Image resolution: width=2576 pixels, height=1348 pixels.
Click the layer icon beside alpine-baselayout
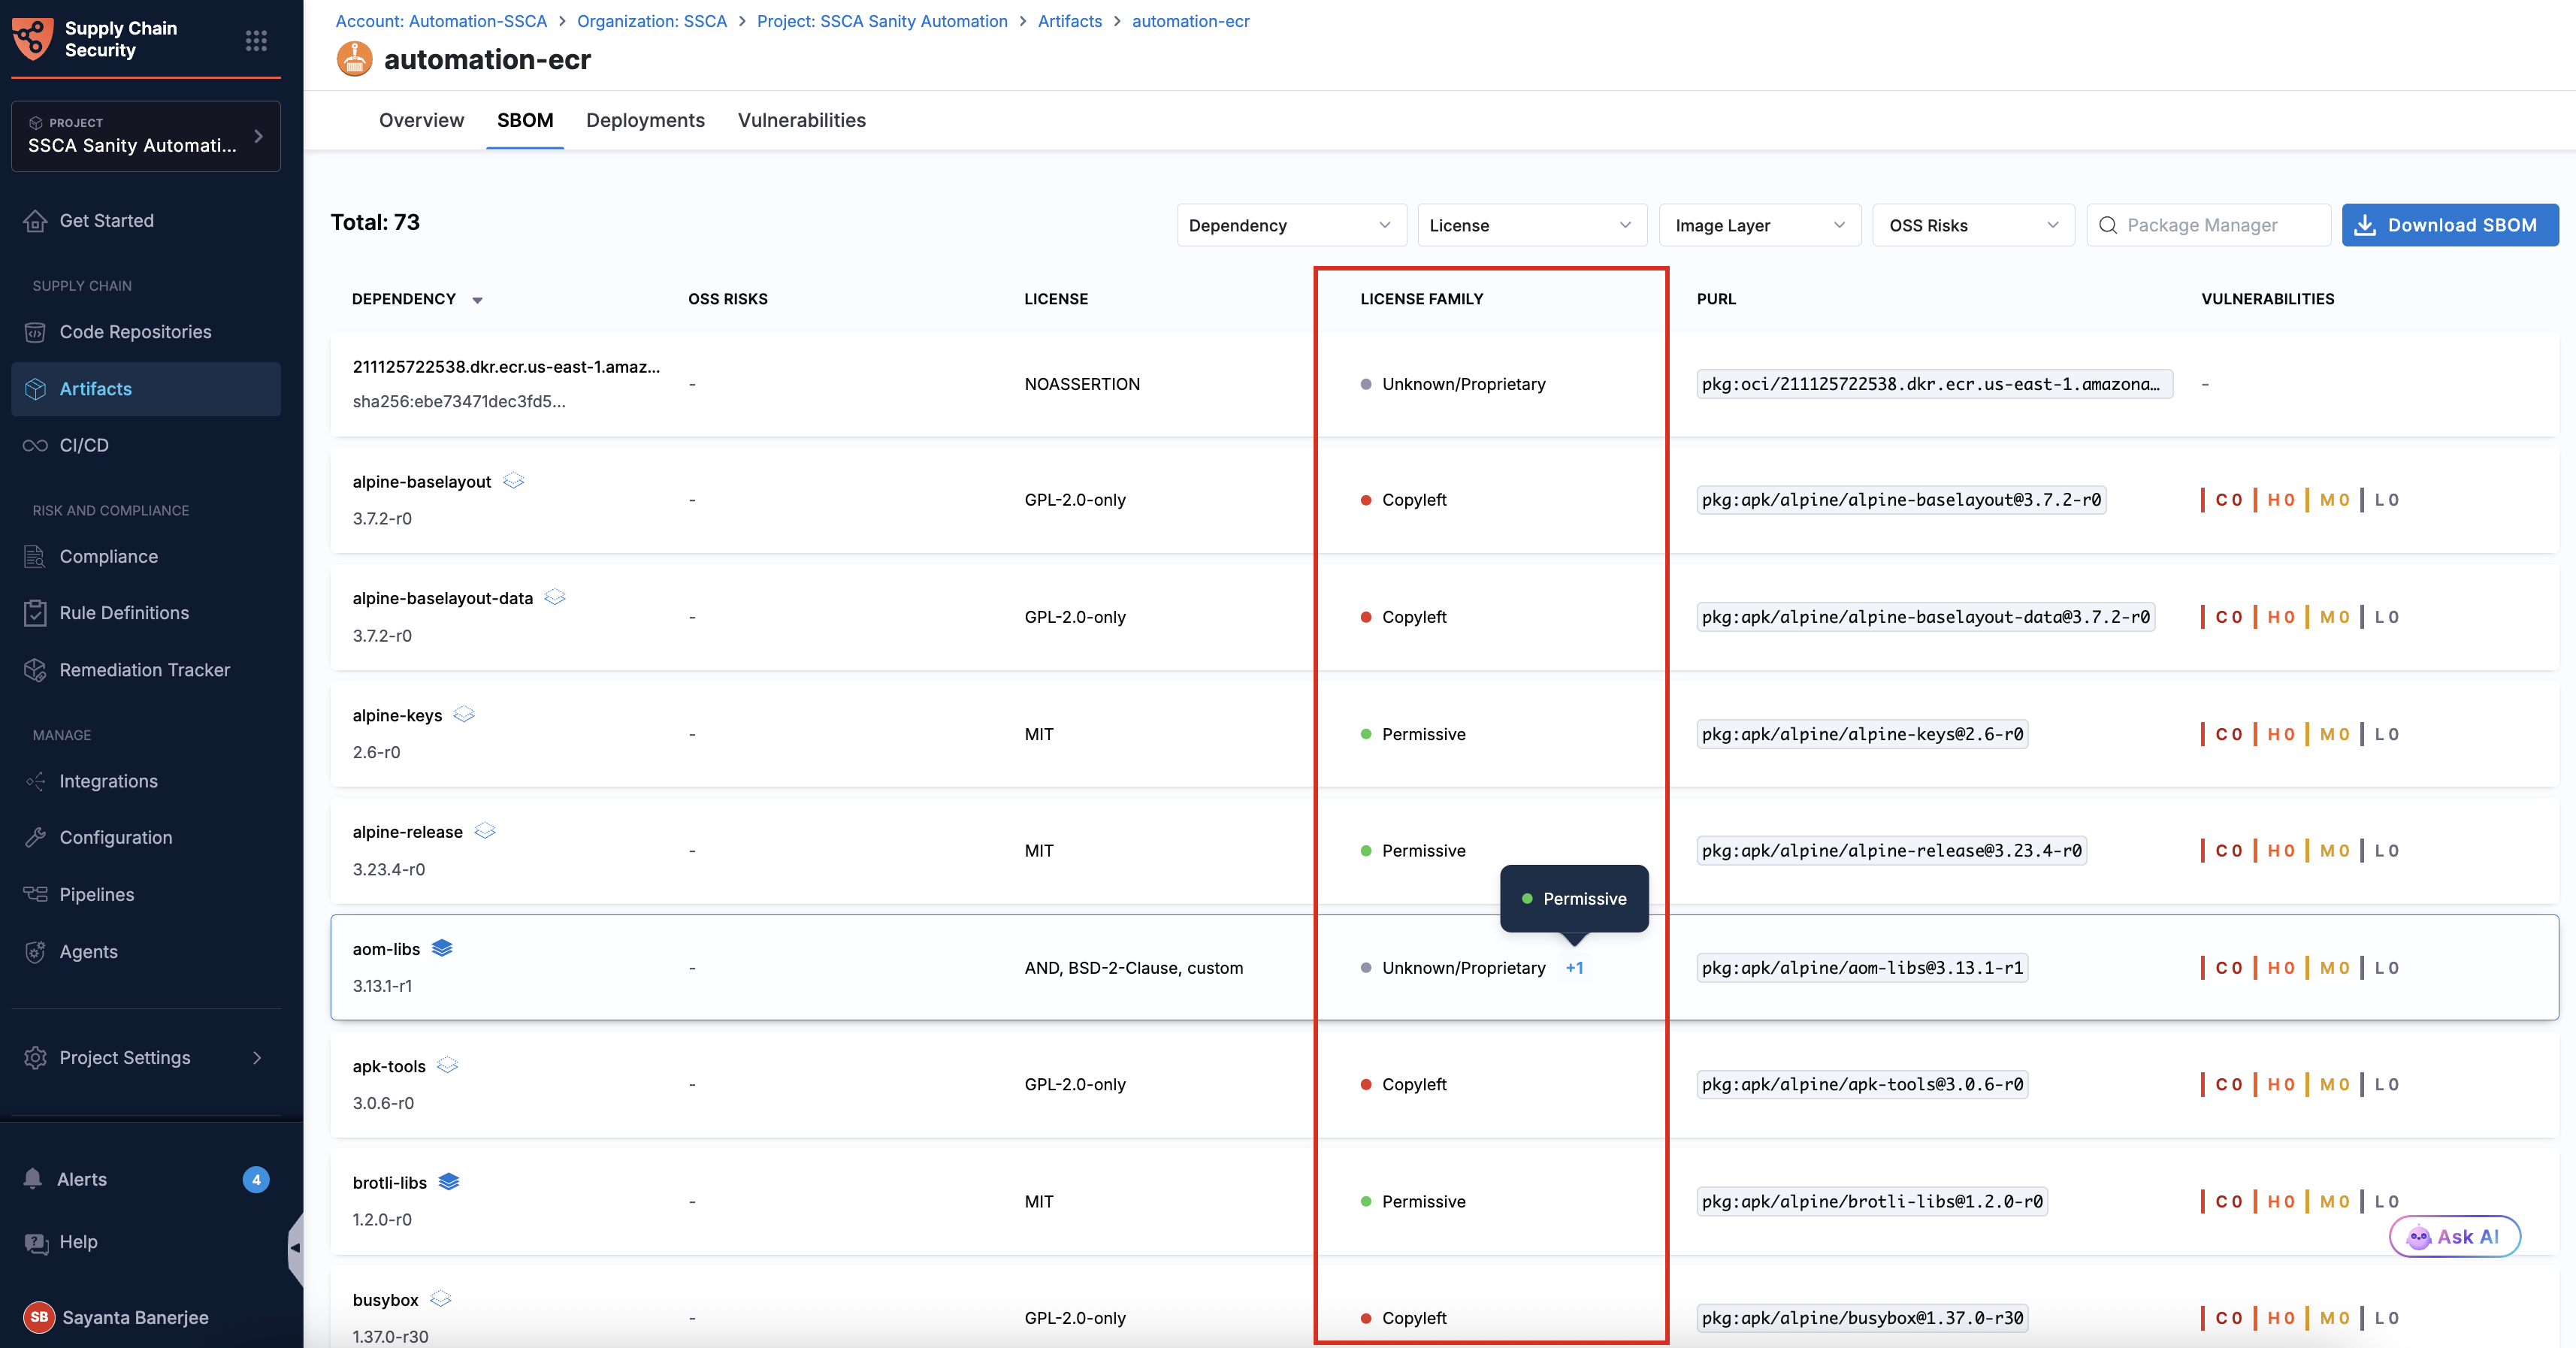pyautogui.click(x=514, y=481)
